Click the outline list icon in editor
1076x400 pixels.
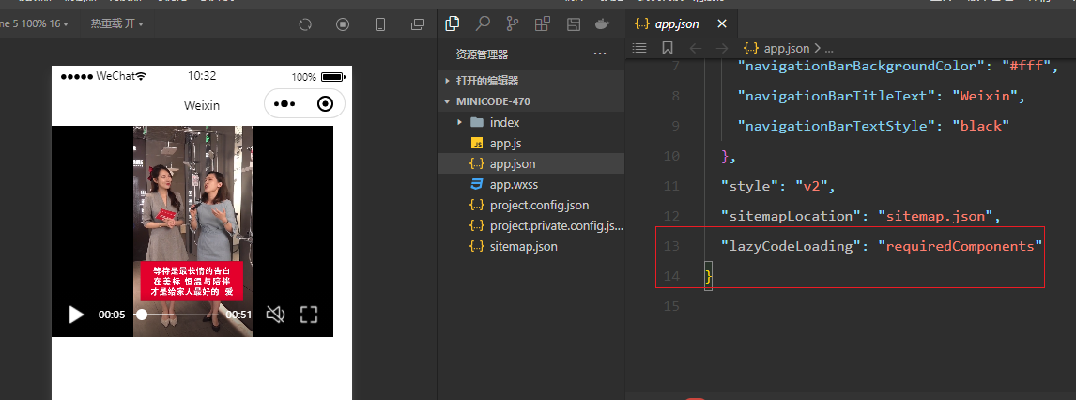(639, 48)
